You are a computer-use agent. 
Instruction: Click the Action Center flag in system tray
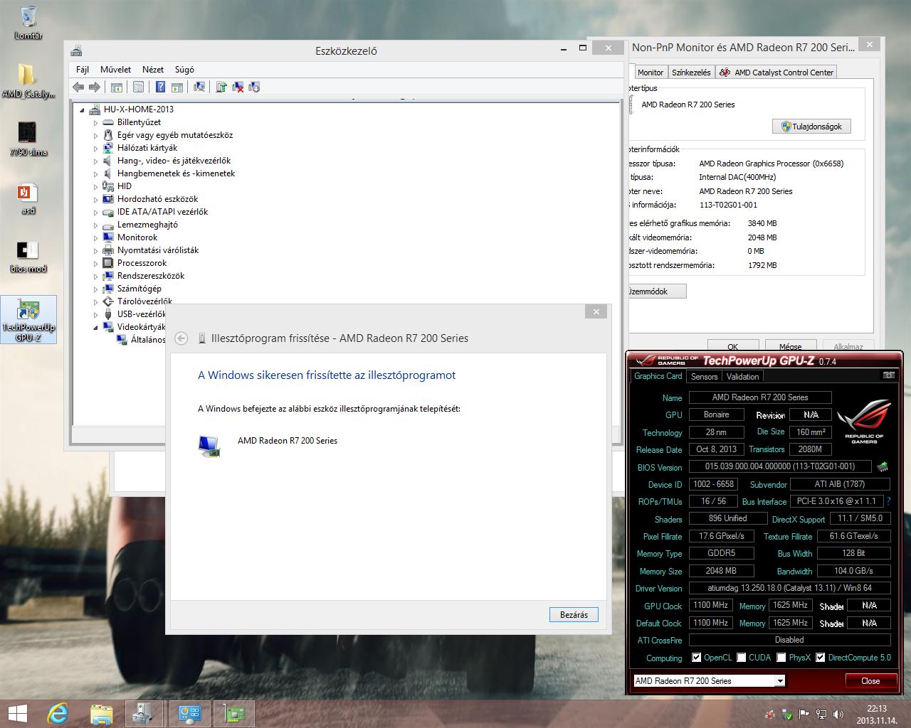[804, 714]
